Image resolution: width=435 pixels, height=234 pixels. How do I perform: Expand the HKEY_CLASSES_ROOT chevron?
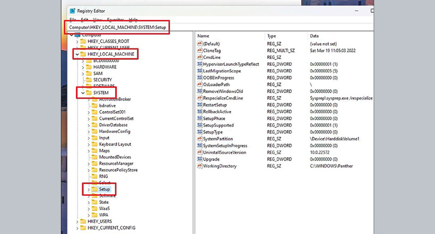pyautogui.click(x=77, y=41)
